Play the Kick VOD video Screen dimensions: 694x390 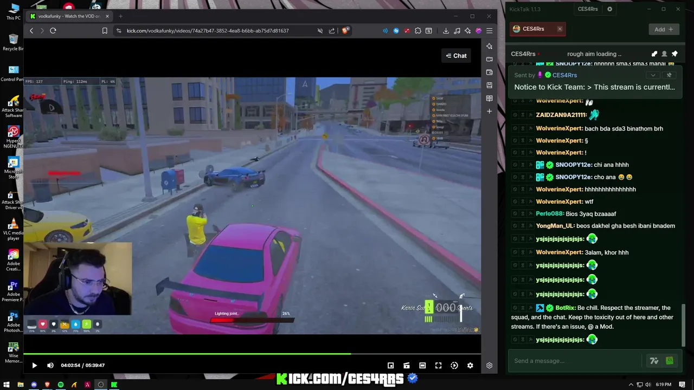coord(34,366)
